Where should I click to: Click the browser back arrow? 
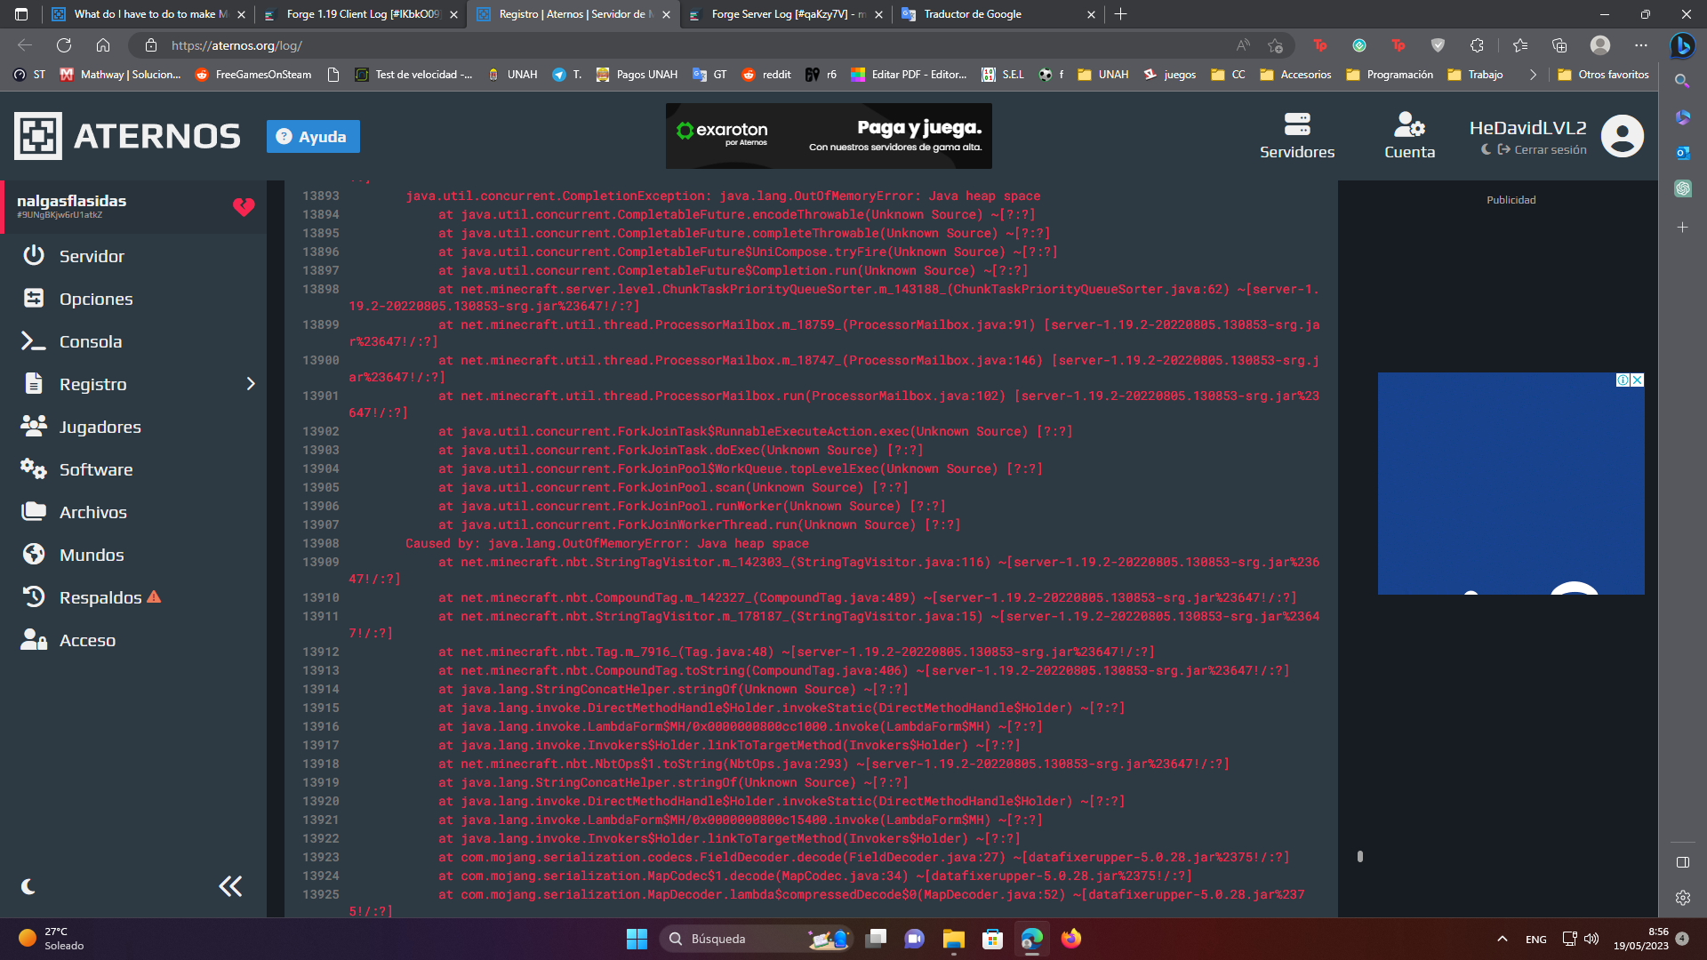pos(25,45)
